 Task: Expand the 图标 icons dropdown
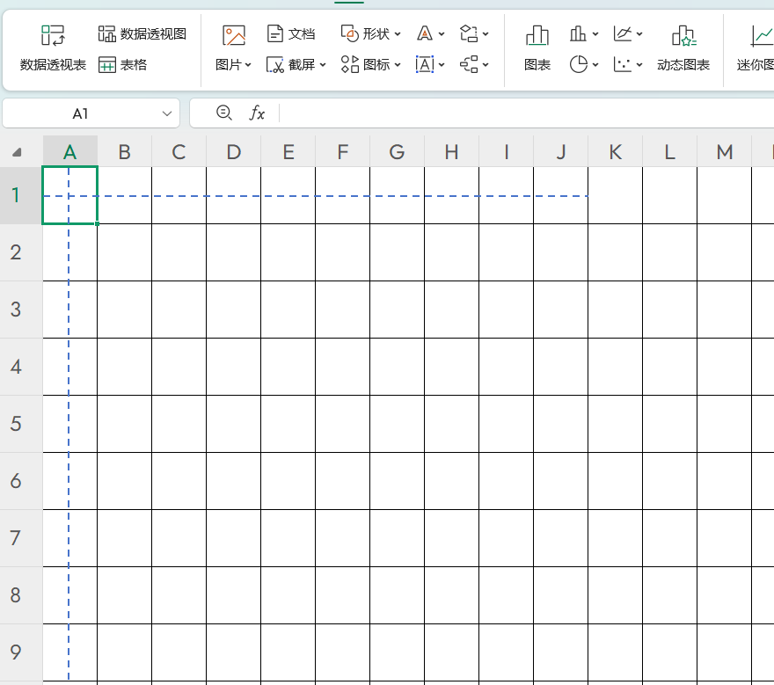(x=398, y=65)
